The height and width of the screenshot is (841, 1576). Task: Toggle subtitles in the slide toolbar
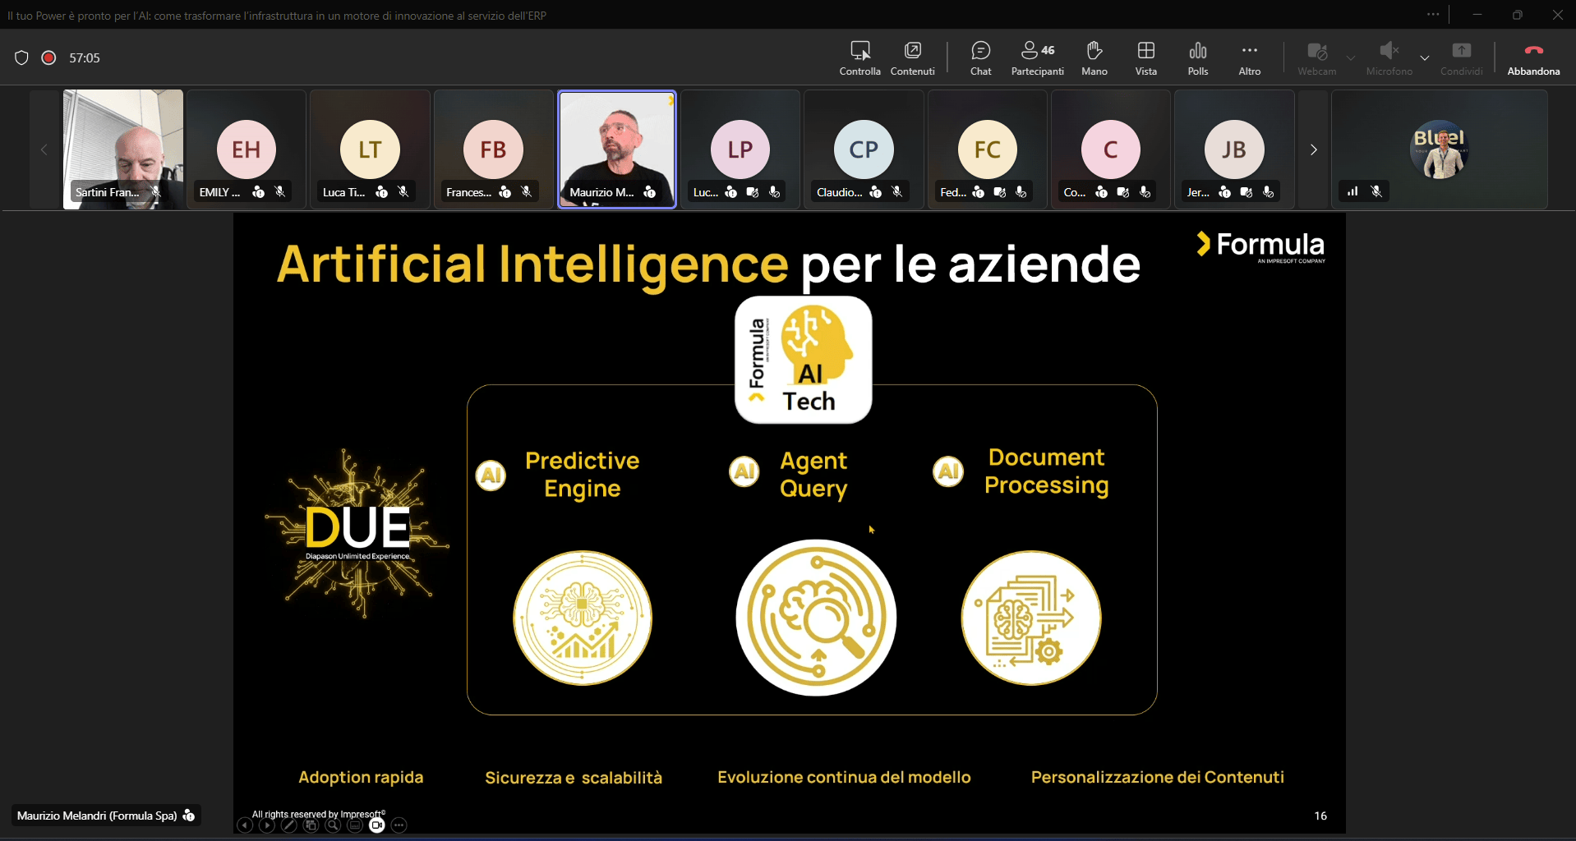pyautogui.click(x=355, y=825)
